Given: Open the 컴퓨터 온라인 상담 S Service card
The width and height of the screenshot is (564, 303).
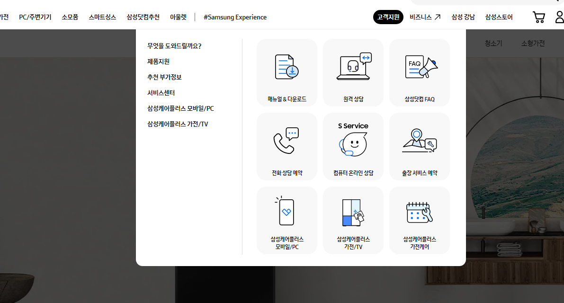Looking at the screenshot, I should click(353, 147).
